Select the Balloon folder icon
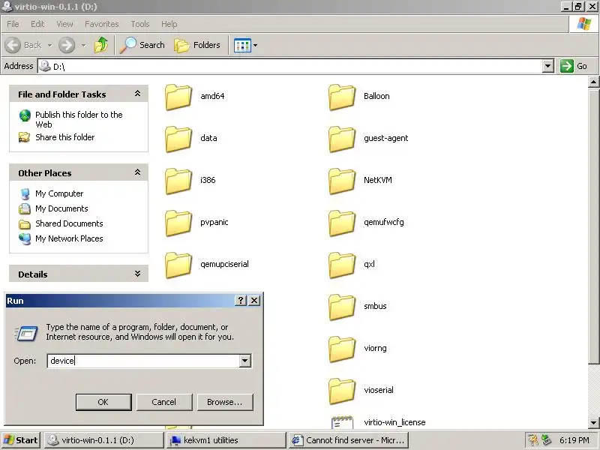Viewport: 600px width, 450px height. click(342, 97)
